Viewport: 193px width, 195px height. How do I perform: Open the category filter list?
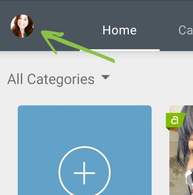(x=59, y=79)
